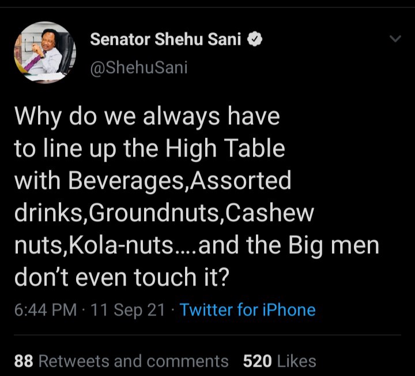
Task: Expand the tweet options chevron
Action: pyautogui.click(x=395, y=39)
